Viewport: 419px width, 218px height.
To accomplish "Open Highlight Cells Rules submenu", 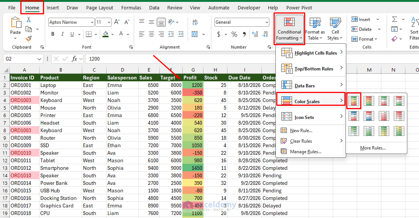I will (x=311, y=53).
